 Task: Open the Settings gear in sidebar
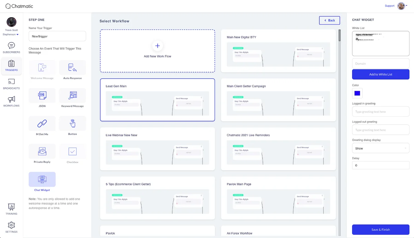[x=11, y=227]
